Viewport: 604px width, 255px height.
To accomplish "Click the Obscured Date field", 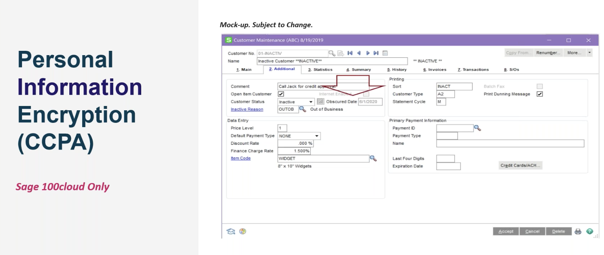I will [x=371, y=102].
